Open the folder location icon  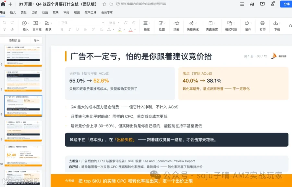pos(111,4)
